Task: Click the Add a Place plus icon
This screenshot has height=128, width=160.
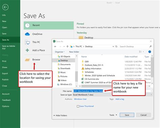Action: (x=27, y=50)
